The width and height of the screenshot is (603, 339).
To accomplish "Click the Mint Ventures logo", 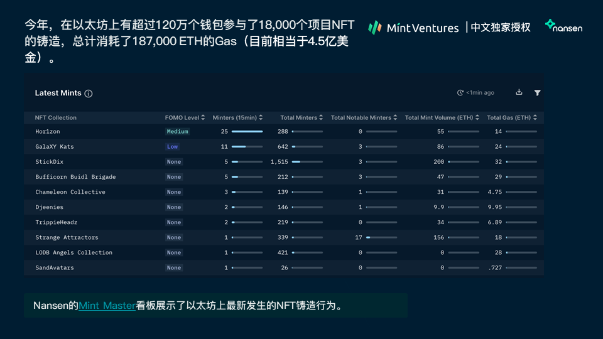I will pyautogui.click(x=413, y=28).
